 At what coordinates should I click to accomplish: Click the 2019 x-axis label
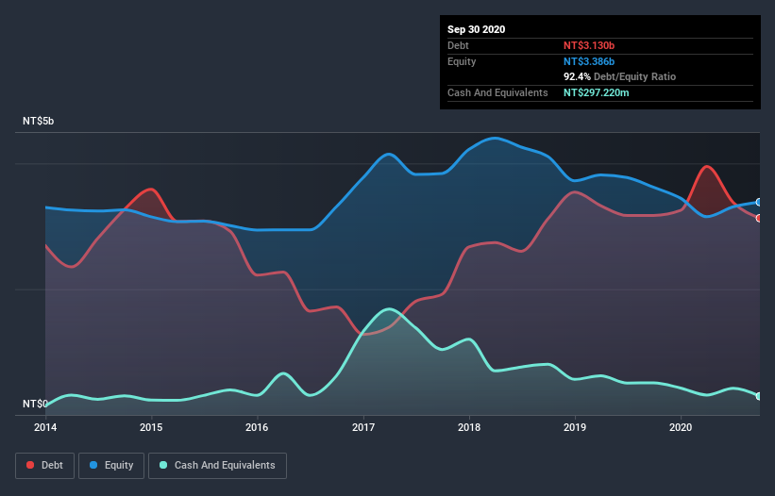click(x=575, y=427)
